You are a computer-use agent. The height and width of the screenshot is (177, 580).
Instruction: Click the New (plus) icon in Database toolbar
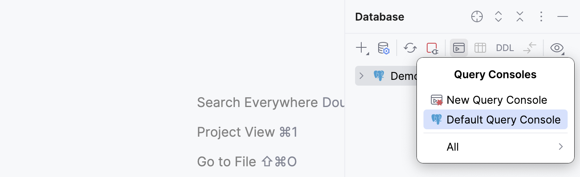361,48
